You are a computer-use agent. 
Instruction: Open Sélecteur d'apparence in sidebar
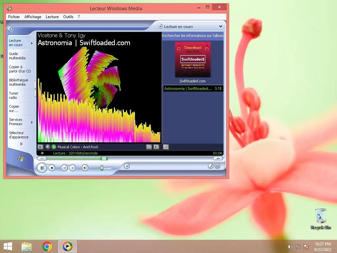19,135
